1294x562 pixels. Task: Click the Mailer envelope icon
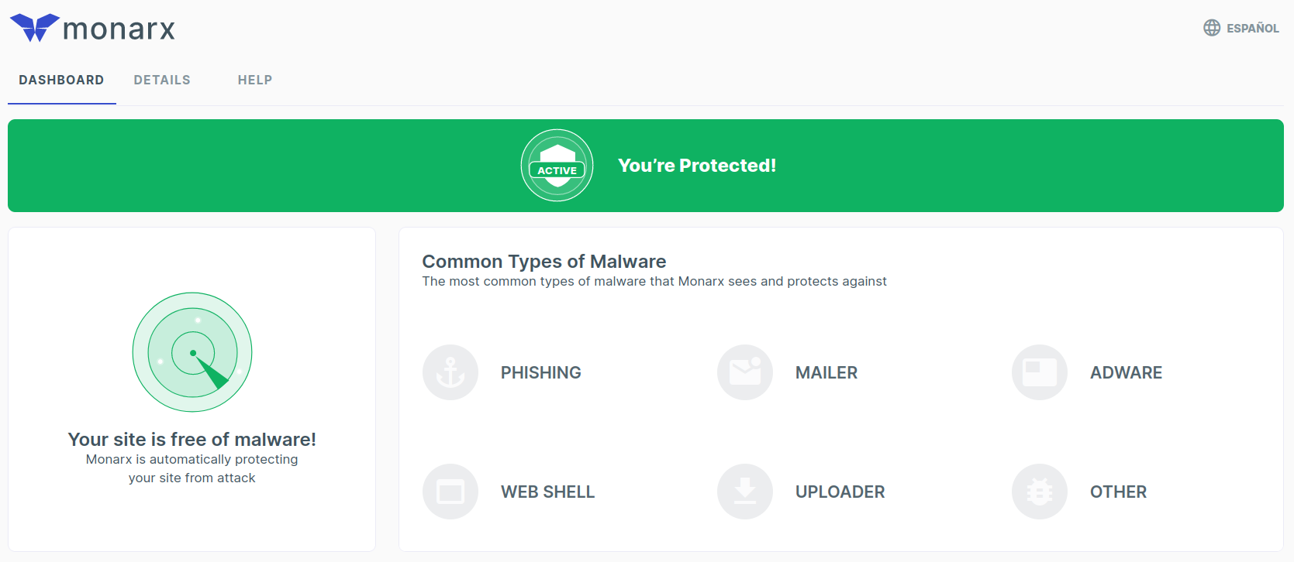(x=745, y=372)
